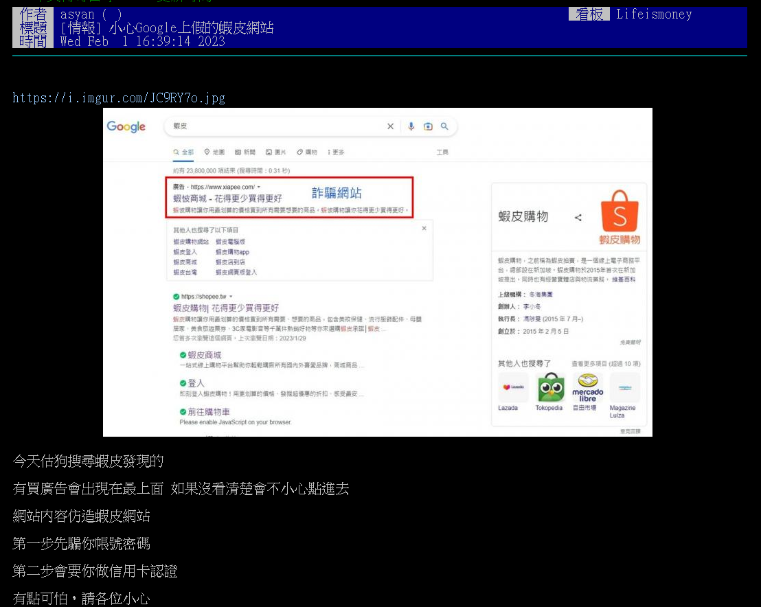Expand dropdown arrow next to https://shopee.tw

point(231,297)
